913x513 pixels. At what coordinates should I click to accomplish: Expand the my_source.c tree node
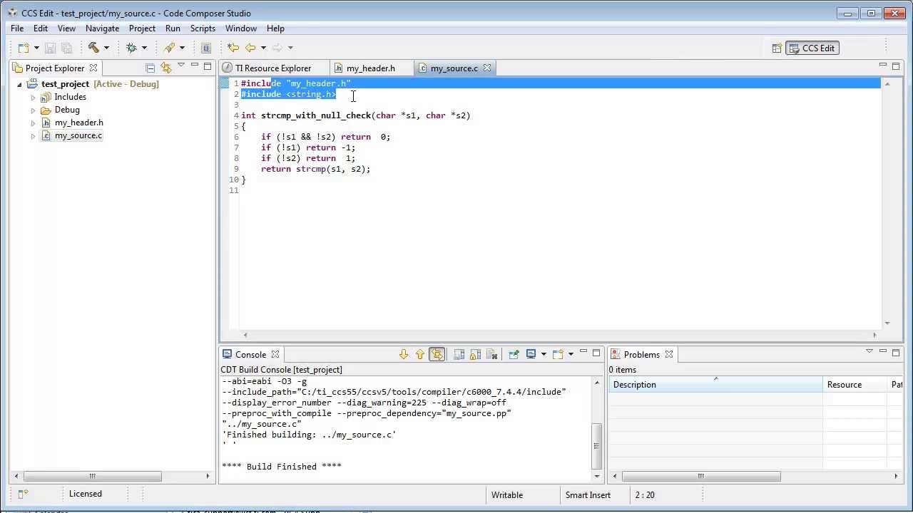[33, 136]
